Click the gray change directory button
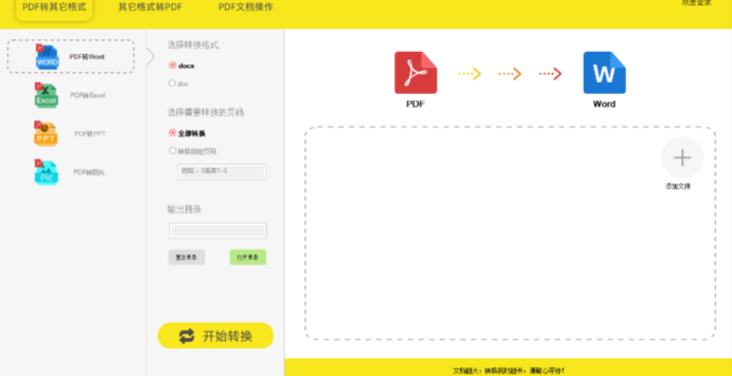The image size is (732, 376). pos(186,257)
